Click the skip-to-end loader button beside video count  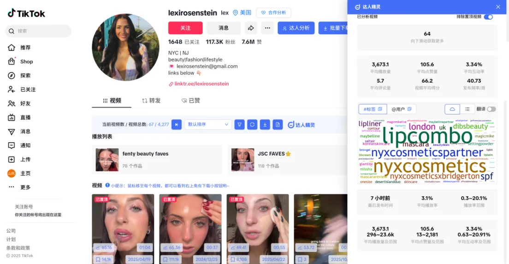[x=177, y=124]
